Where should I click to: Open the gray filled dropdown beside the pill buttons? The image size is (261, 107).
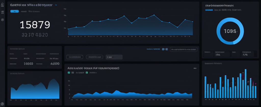pos(114,57)
